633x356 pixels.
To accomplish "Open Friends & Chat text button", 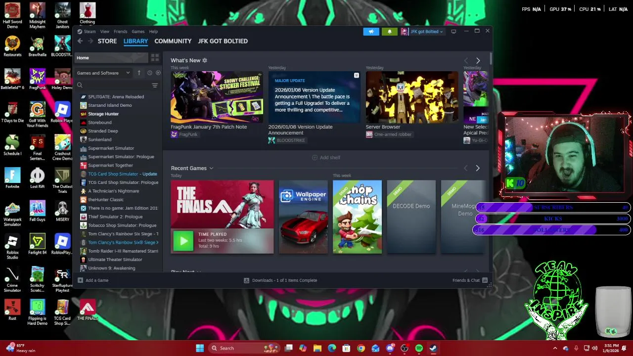I will tap(466, 280).
